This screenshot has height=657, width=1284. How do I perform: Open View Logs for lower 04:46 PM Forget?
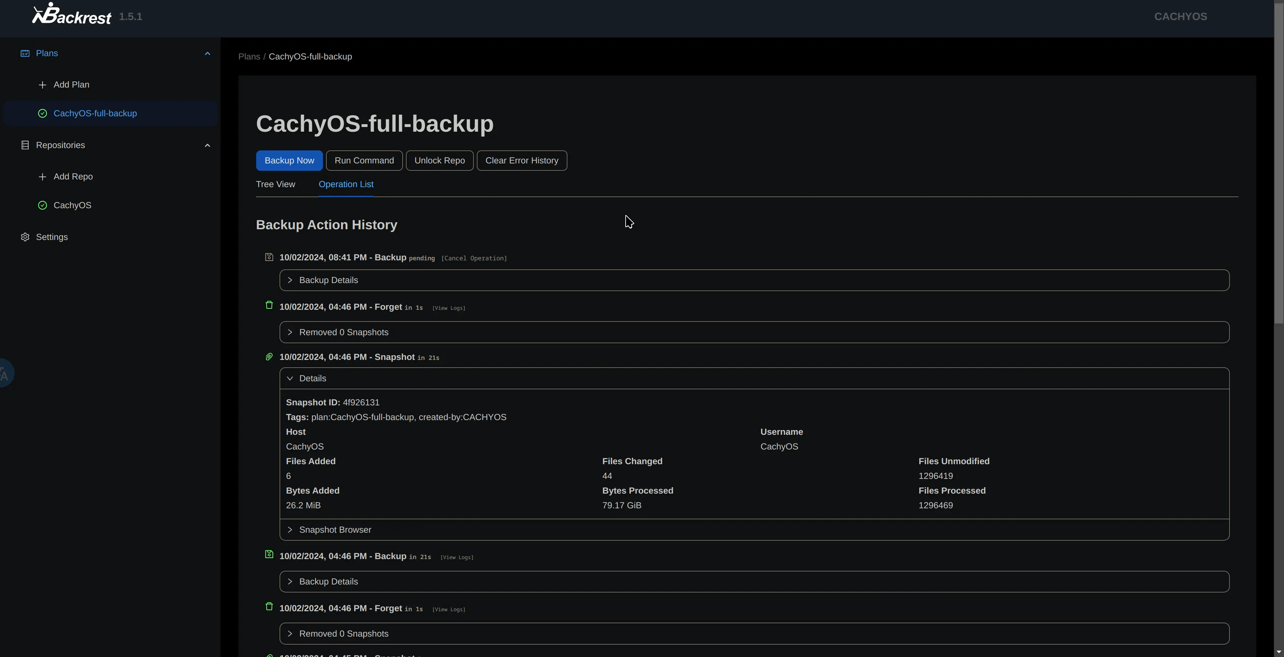point(449,610)
